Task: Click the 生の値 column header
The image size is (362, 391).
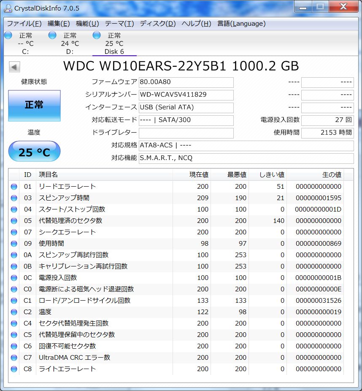Action: [315, 175]
